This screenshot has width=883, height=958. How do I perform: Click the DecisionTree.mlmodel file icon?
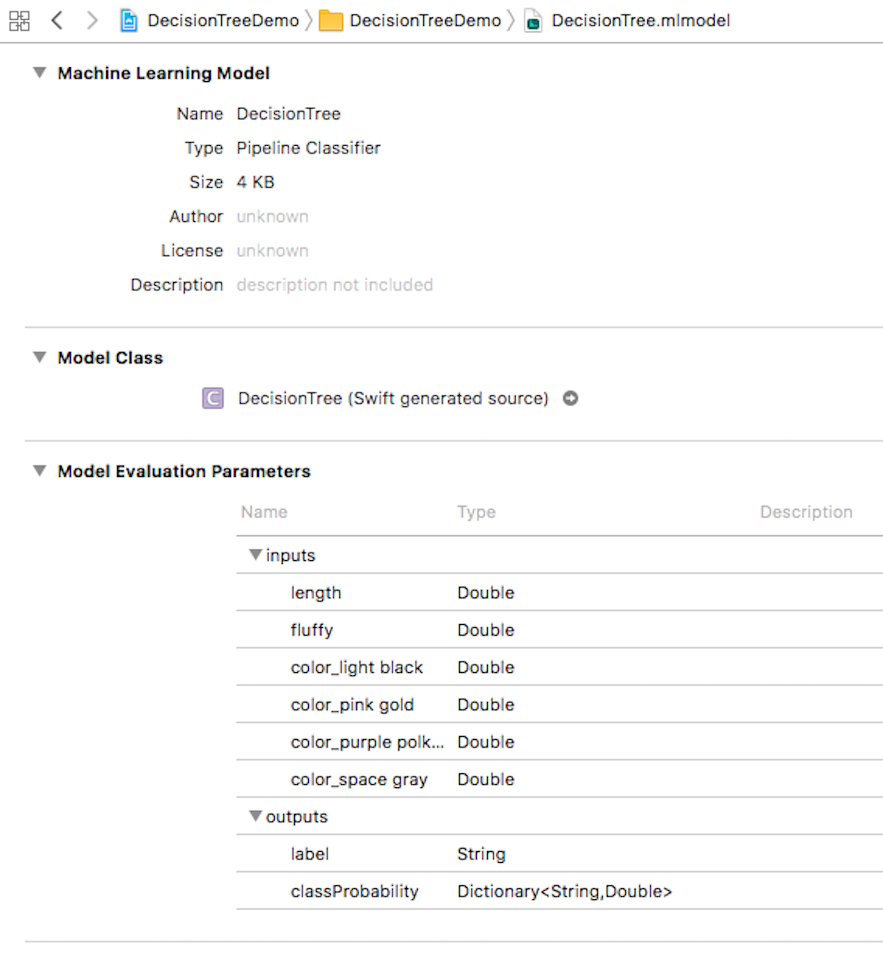pyautogui.click(x=533, y=21)
